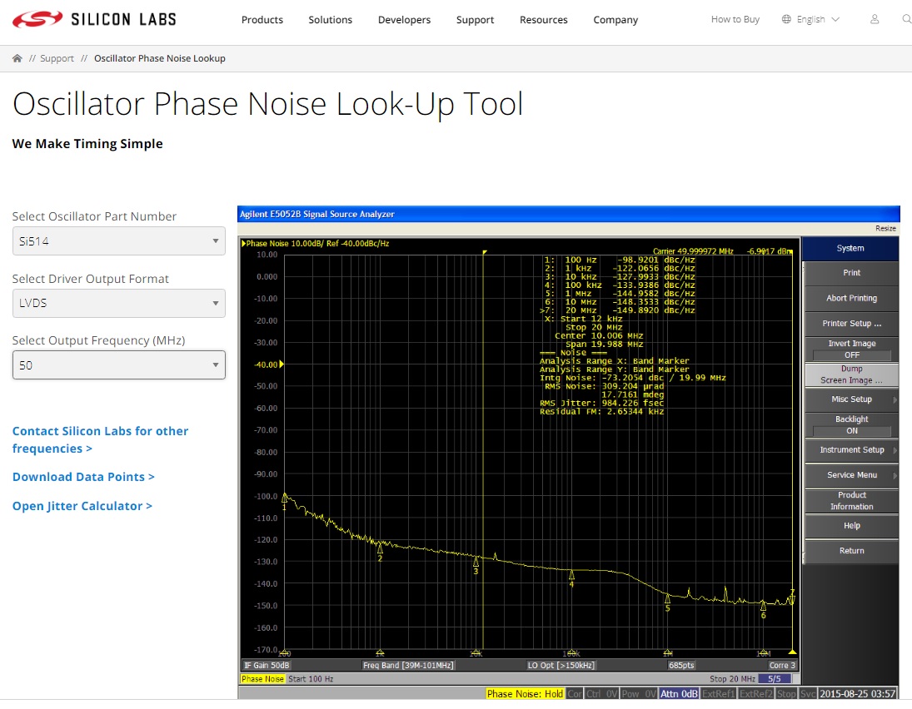The image size is (912, 709).
Task: Click the IF Gain 50dB label
Action: [267, 666]
